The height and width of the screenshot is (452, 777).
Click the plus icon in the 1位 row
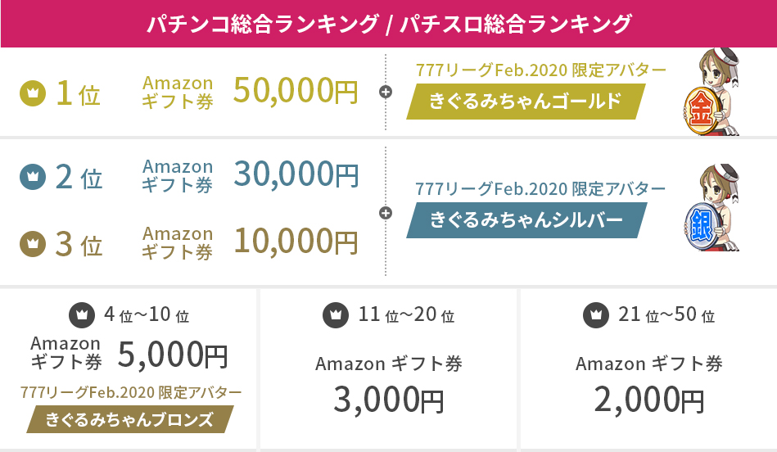386,92
